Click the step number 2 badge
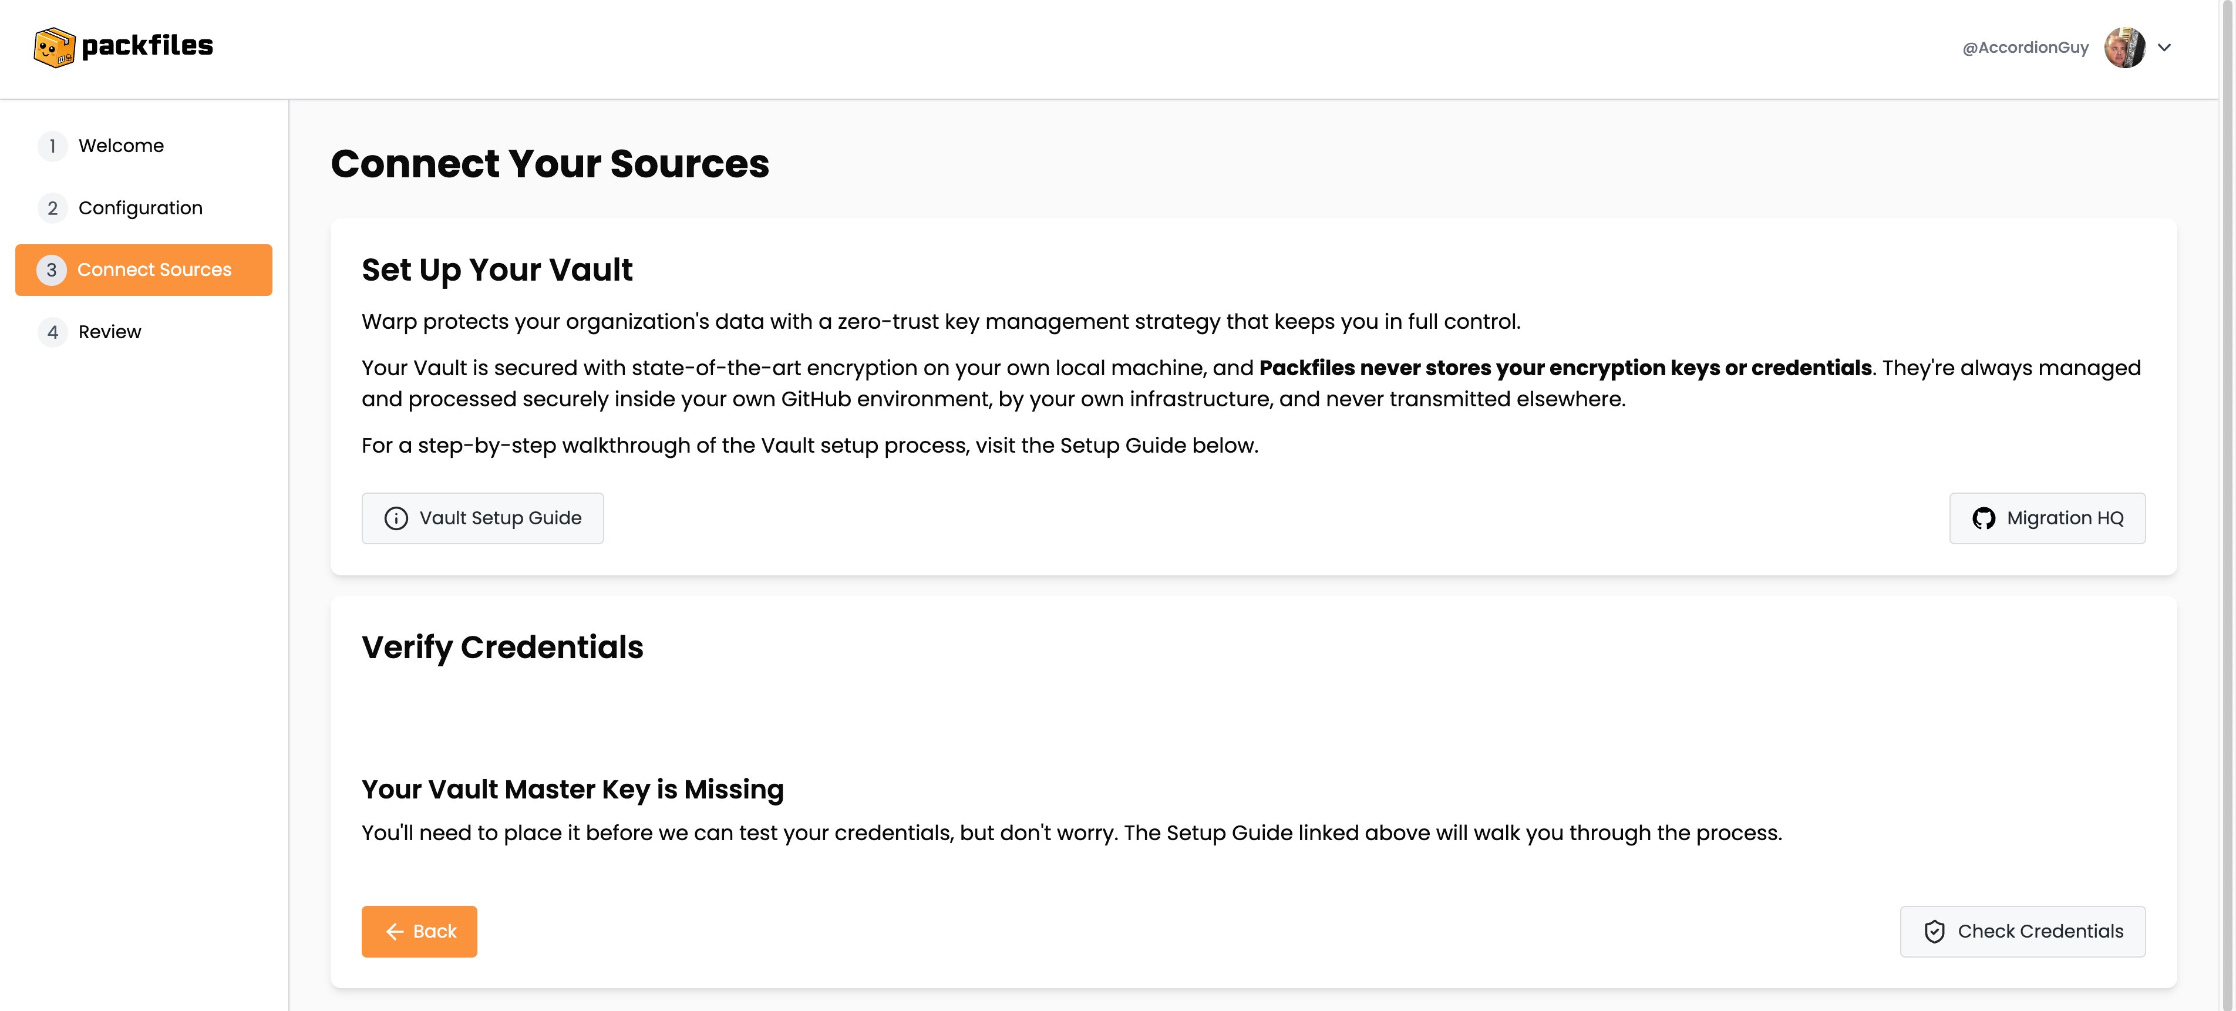The image size is (2236, 1011). coord(52,208)
